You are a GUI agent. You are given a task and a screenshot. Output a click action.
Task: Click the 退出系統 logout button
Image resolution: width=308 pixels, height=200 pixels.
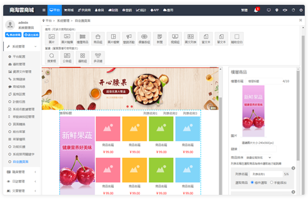[x=31, y=35]
